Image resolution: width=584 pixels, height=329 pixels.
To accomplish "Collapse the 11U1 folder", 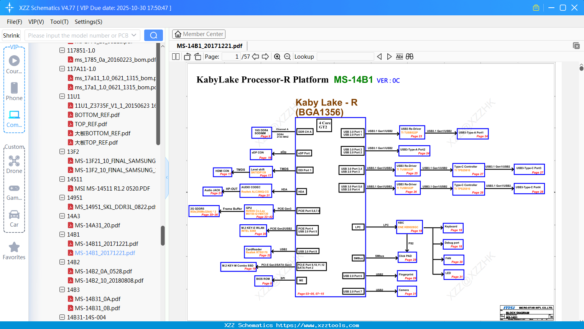I will tap(62, 96).
